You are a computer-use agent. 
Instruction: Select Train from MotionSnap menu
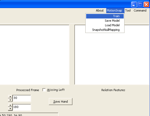click(105, 16)
